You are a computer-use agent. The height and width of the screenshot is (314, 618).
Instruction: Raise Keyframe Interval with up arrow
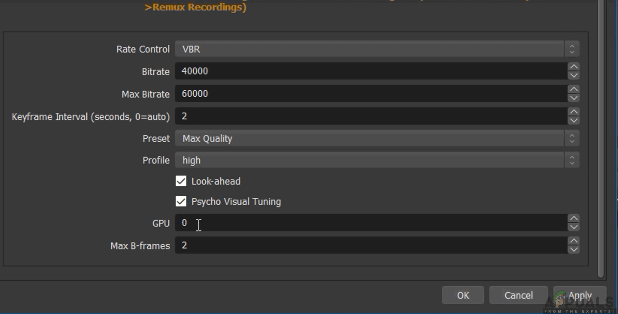[x=573, y=111]
